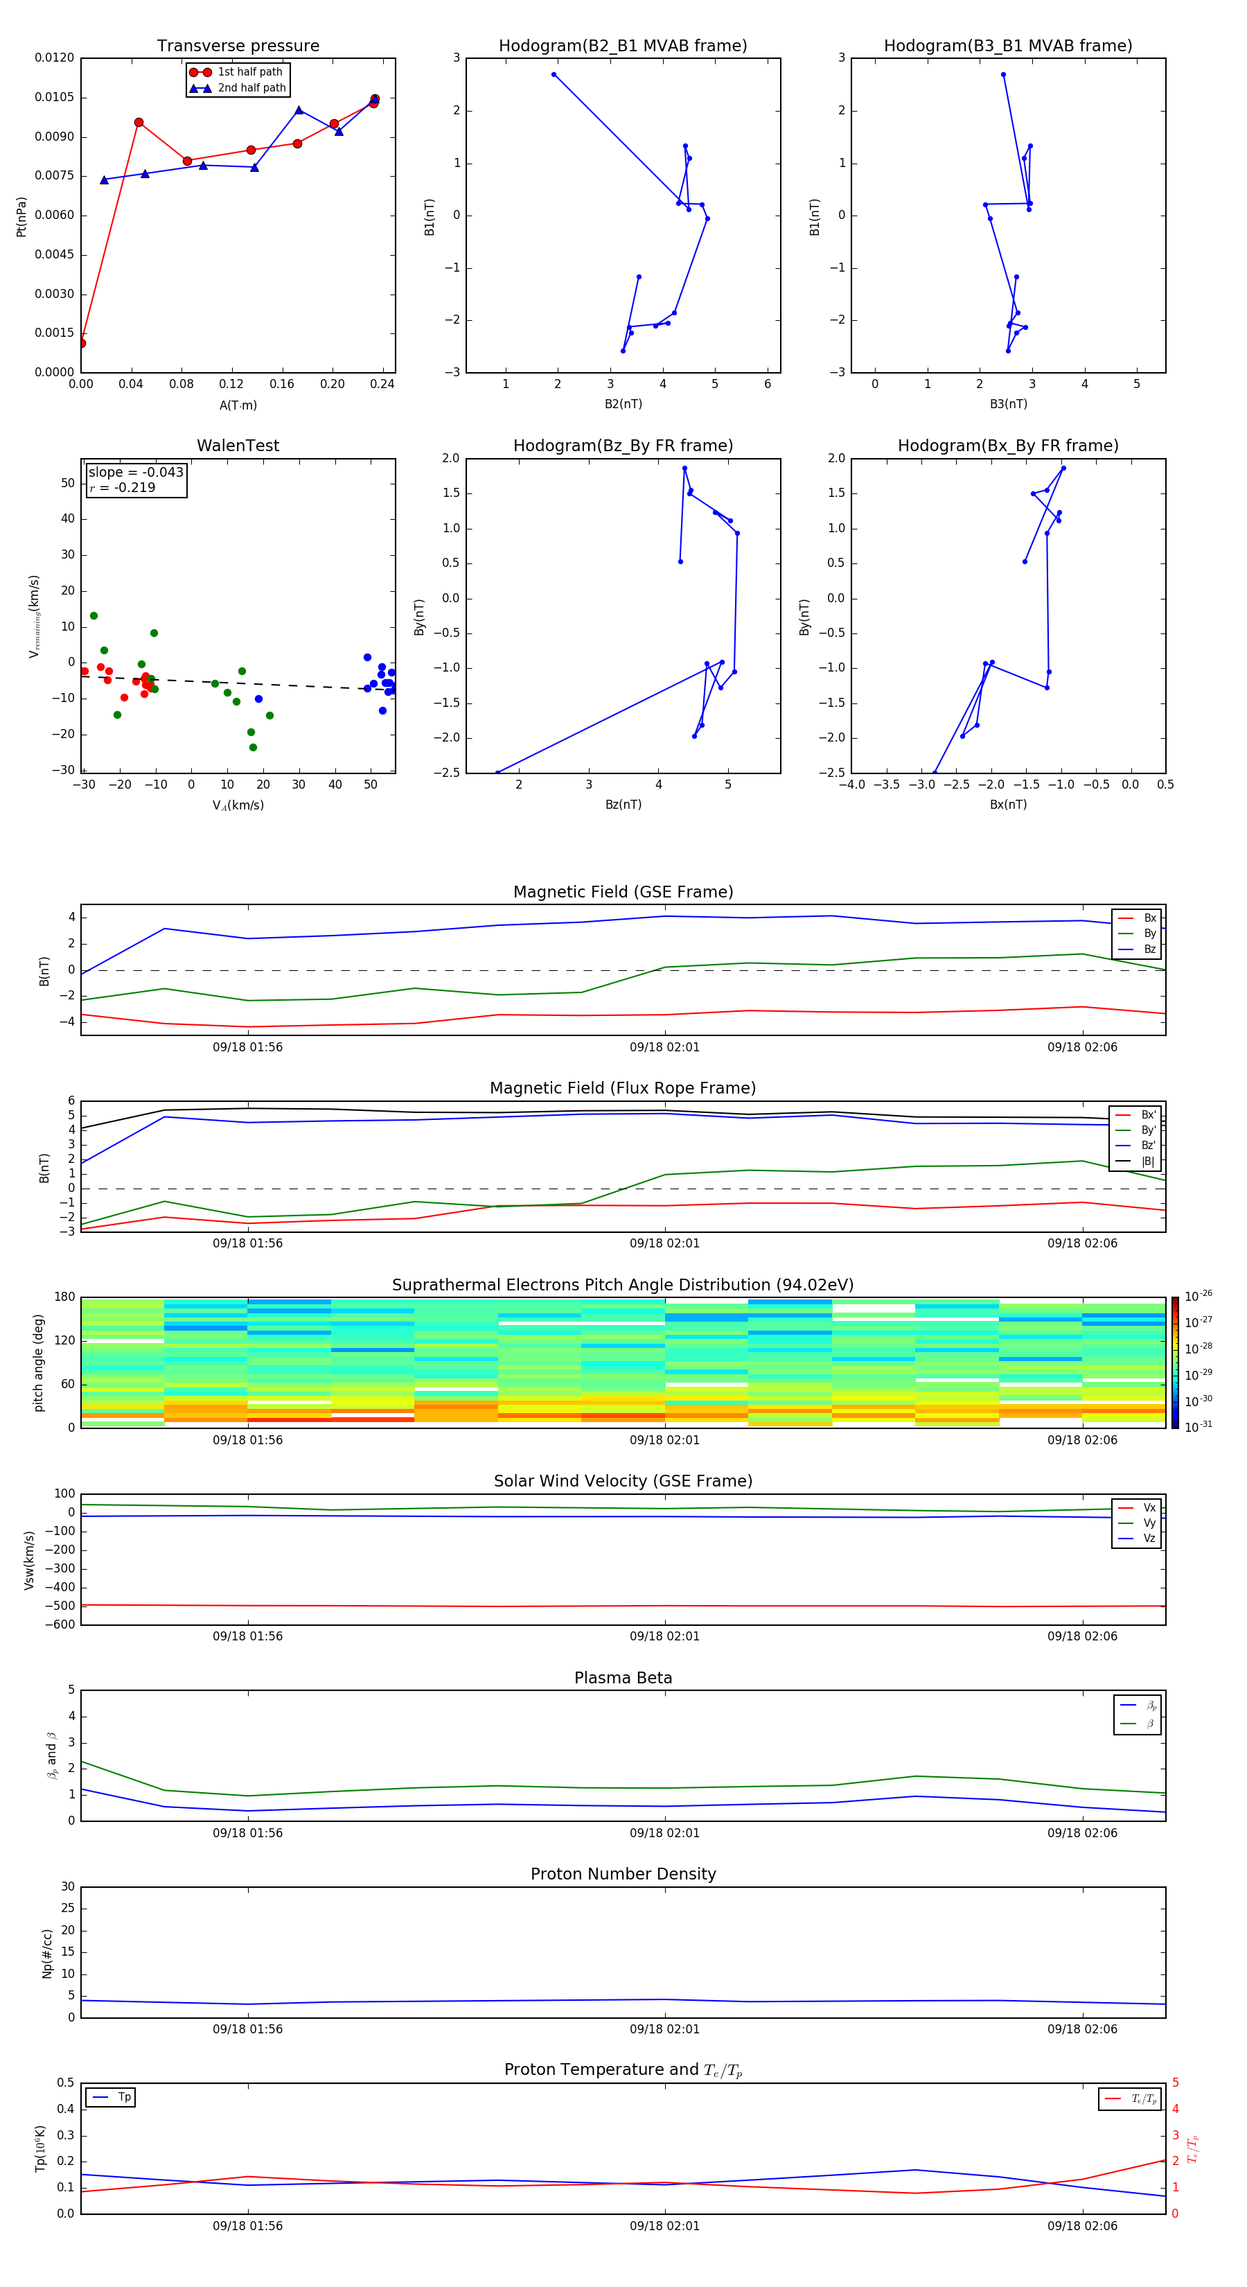Screen dimensions: 1247x2287
Task: Click the "Vsw(km/s)" y-axis label
Action: pyautogui.click(x=28, y=1560)
